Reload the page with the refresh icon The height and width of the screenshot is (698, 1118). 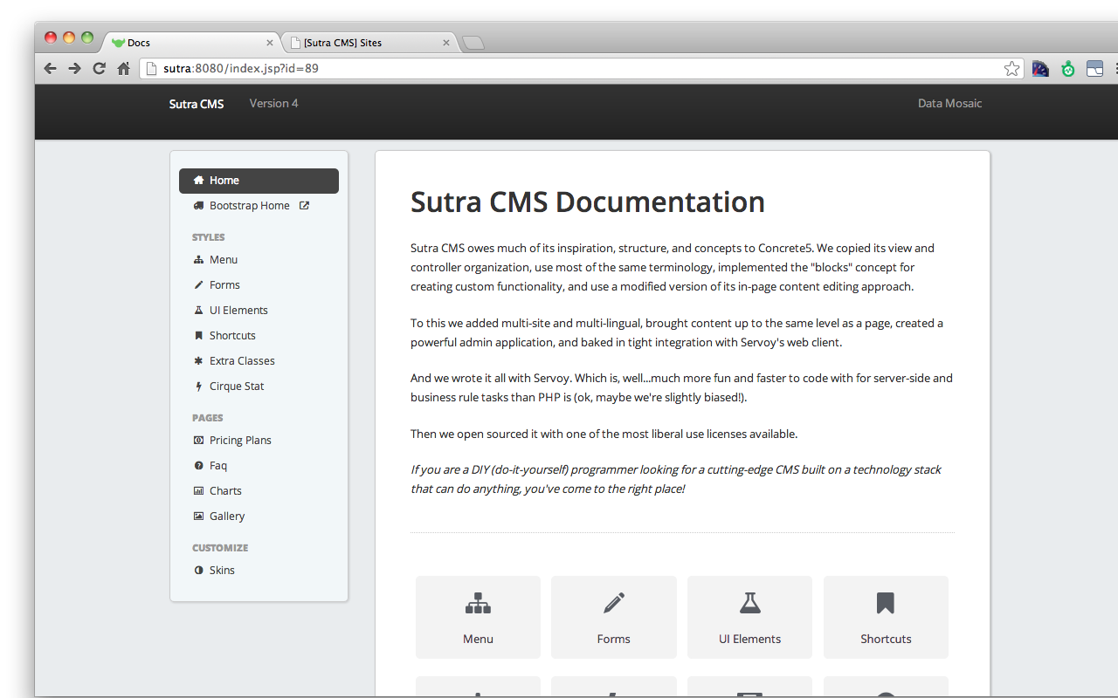(99, 68)
